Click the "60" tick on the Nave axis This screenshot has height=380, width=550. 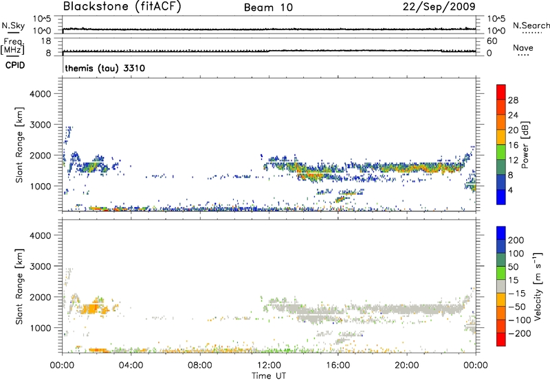(x=492, y=41)
